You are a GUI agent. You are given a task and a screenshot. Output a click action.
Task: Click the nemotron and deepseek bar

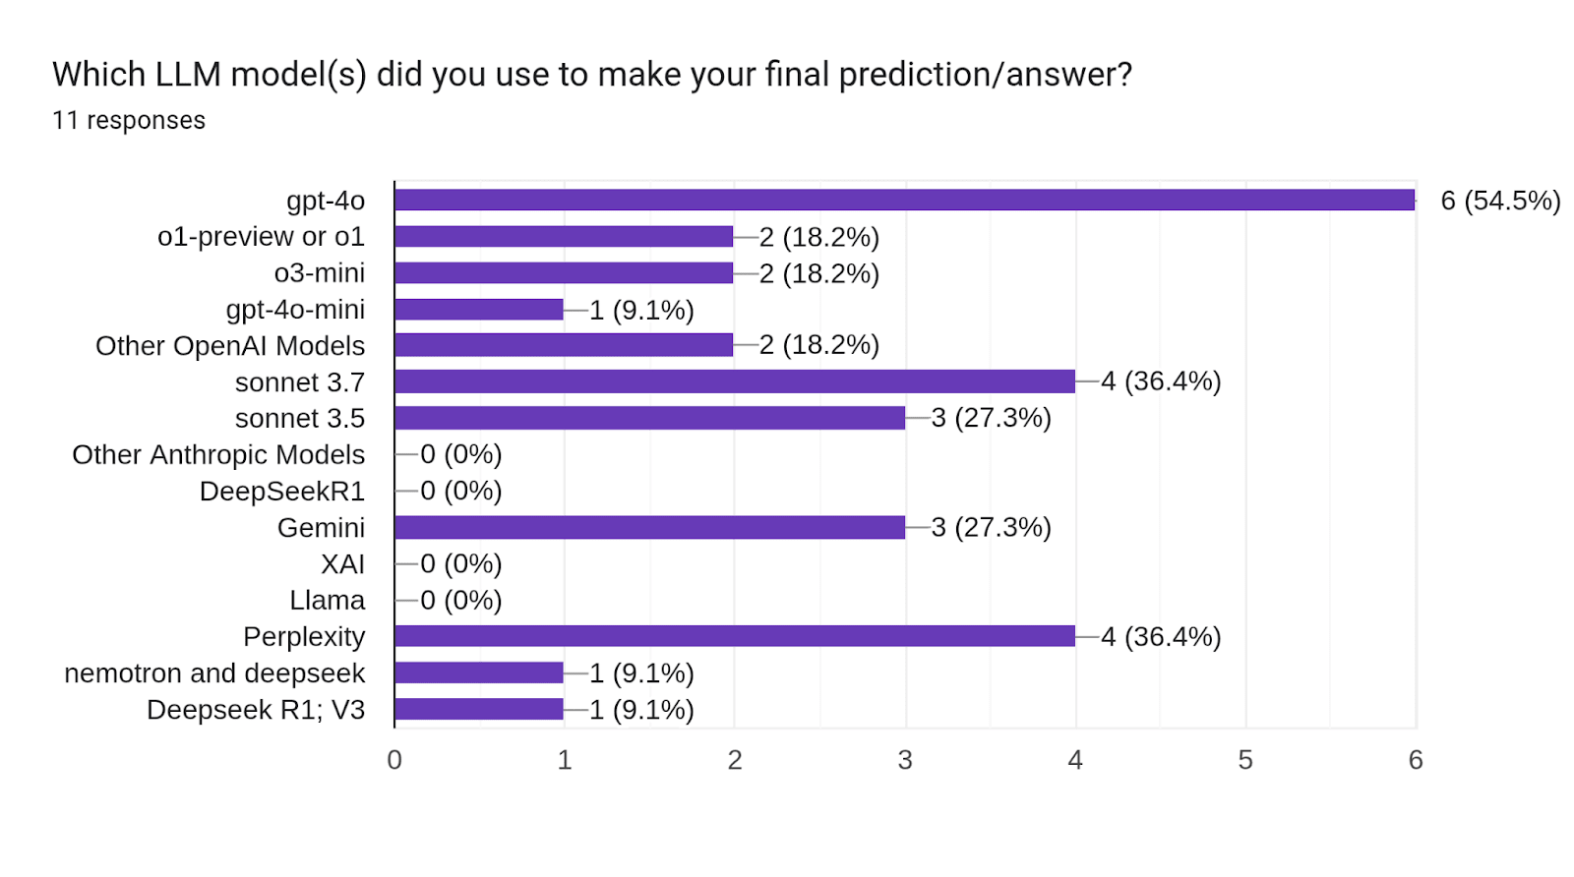click(x=479, y=672)
